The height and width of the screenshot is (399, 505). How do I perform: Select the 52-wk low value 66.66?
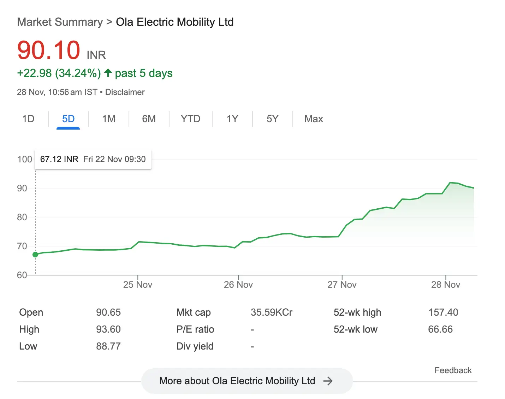(x=440, y=329)
